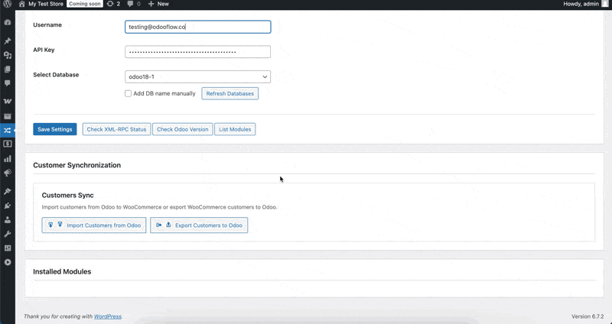Viewport: 612px width, 324px height.
Task: Open the Marketing megaphone sidebar icon
Action: pyautogui.click(x=8, y=173)
